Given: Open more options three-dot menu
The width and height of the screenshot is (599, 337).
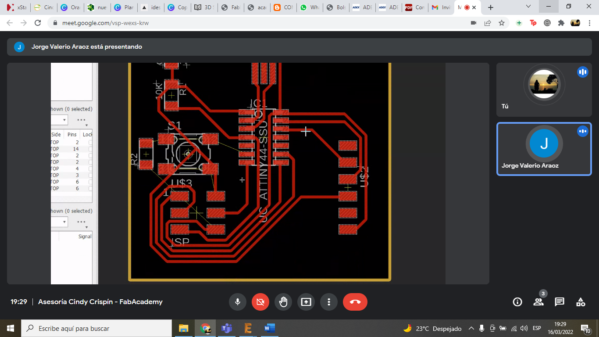Looking at the screenshot, I should click(329, 302).
